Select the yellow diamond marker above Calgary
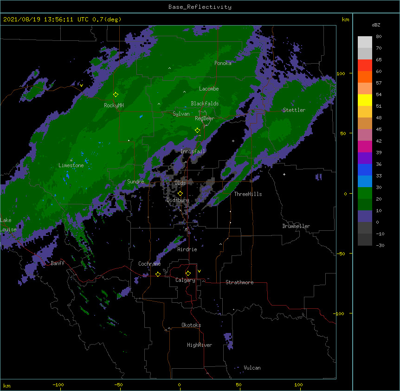The width and height of the screenshot is (400, 391). tap(188, 274)
